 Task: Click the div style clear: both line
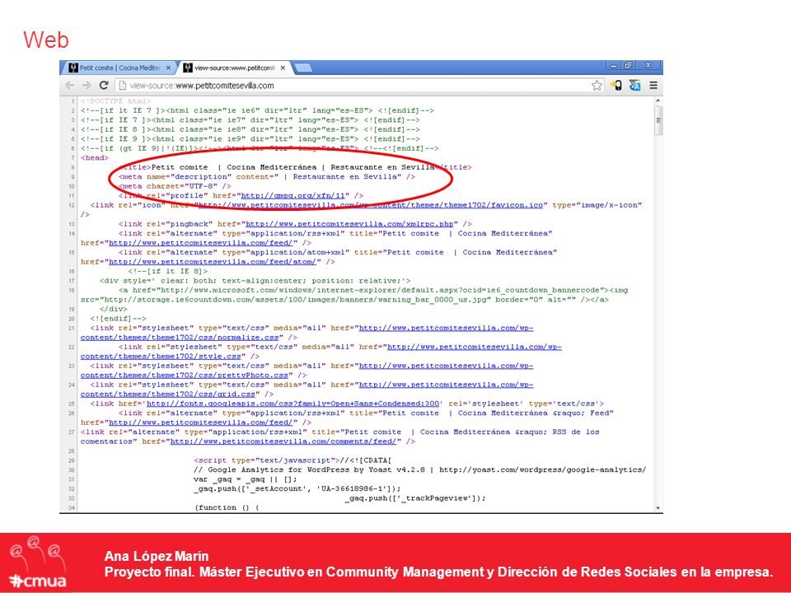pos(255,281)
